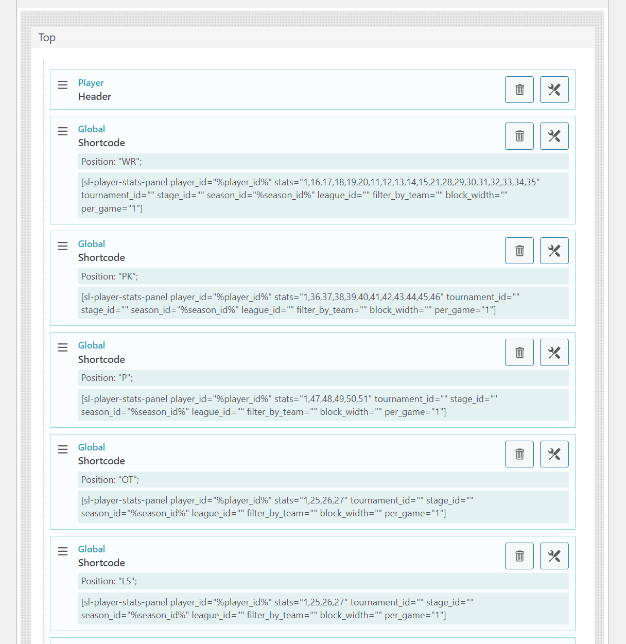The image size is (626, 644).
Task: Click the PK shortcode block's hamburger handle
Action: (63, 246)
